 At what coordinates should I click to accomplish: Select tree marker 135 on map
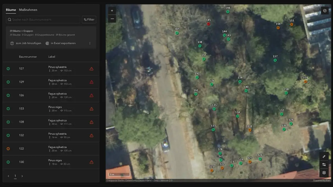click(214, 109)
